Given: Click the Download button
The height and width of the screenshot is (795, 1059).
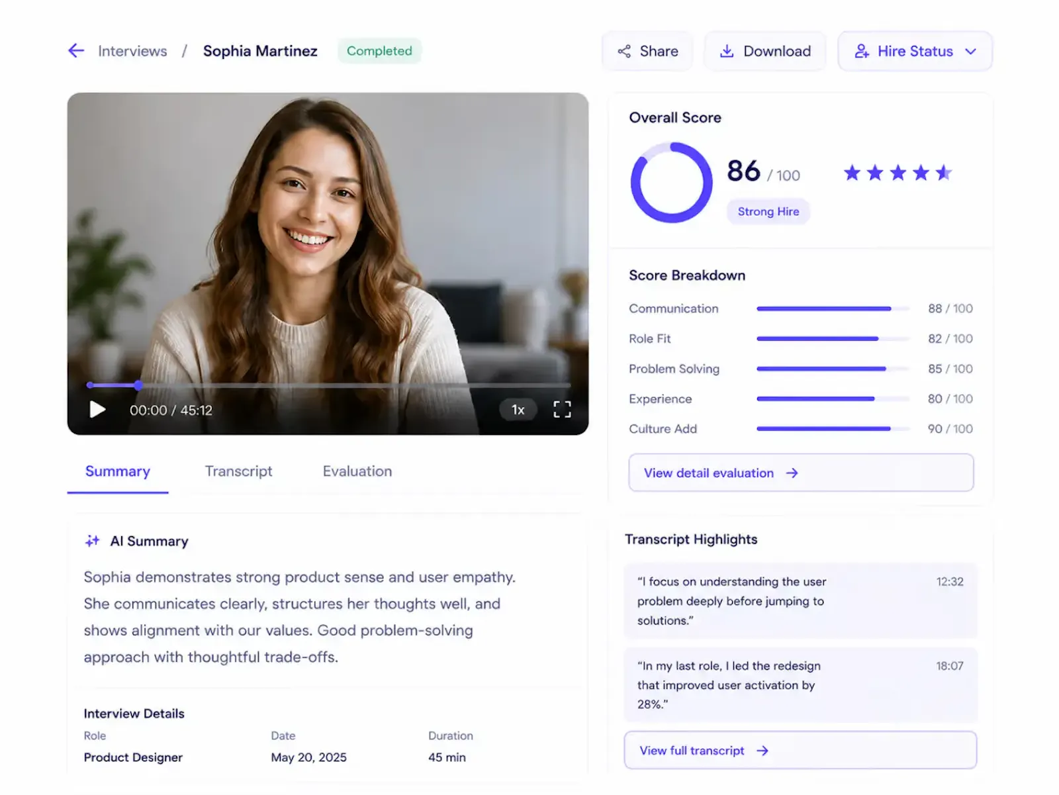Looking at the screenshot, I should (764, 51).
